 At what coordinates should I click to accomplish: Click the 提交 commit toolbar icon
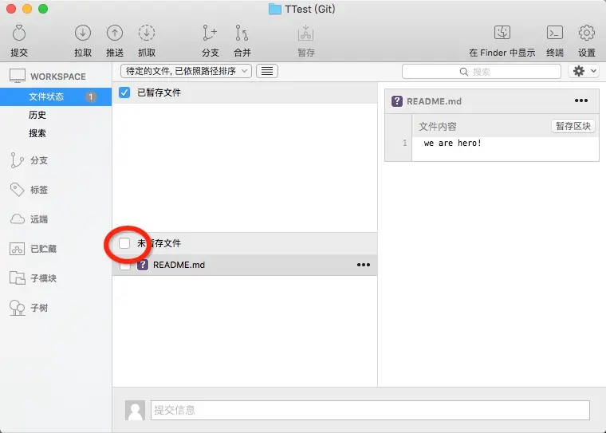click(19, 33)
